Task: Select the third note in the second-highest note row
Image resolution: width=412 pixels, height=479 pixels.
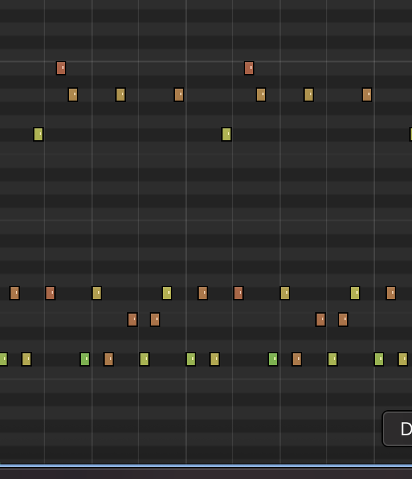Action: [179, 95]
